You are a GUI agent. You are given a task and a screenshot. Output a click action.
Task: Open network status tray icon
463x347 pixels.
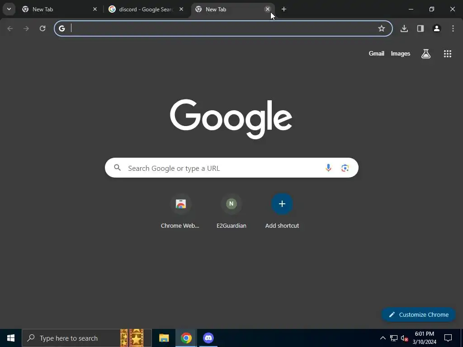(394, 338)
